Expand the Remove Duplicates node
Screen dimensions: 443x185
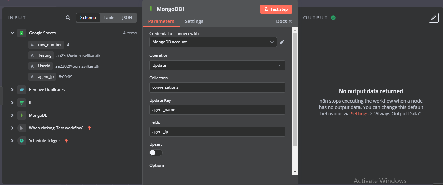click(12, 90)
